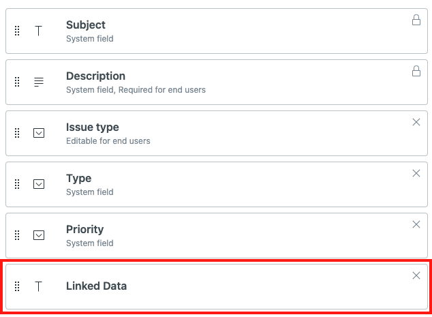Click lock icon on Subject field

[416, 20]
